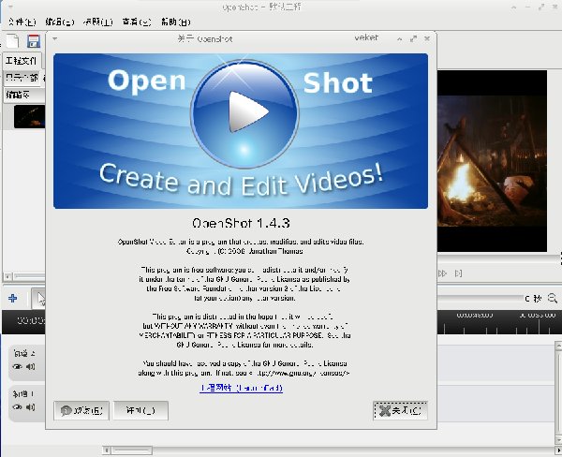Open the About dialog window menu arrow
The width and height of the screenshot is (562, 457).
tap(55, 38)
